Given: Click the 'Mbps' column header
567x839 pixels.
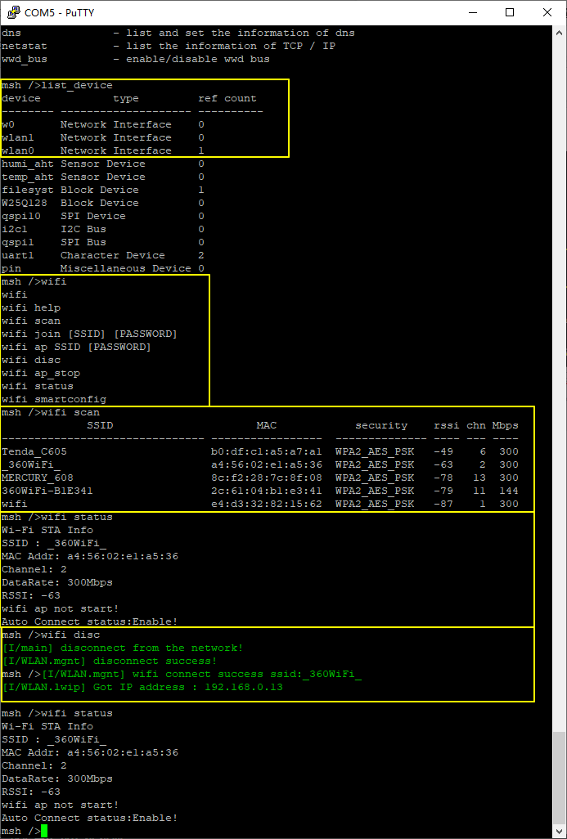Looking at the screenshot, I should pos(506,426).
